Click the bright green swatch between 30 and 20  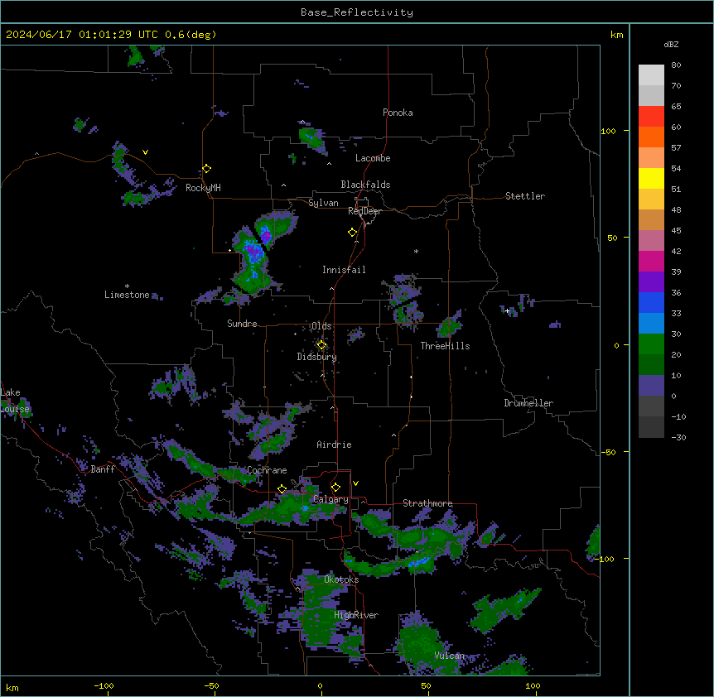click(651, 344)
